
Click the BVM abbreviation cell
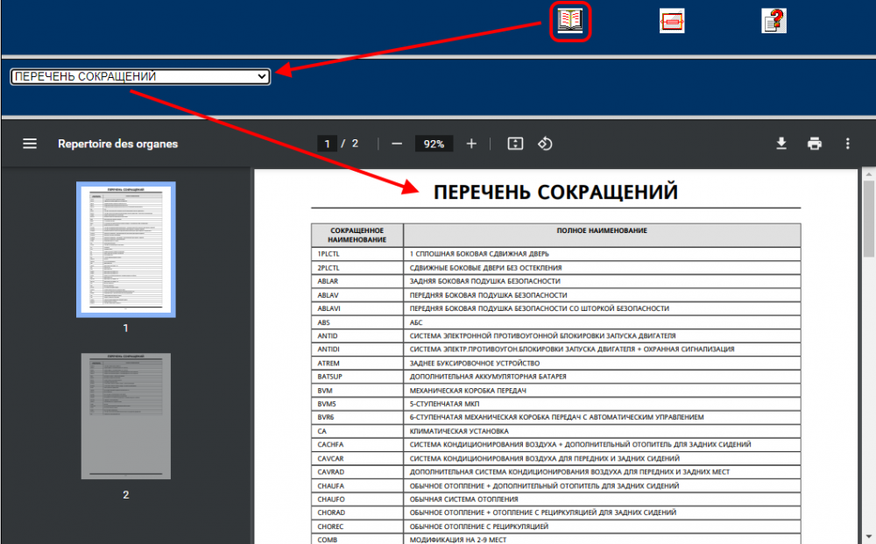[x=357, y=391]
